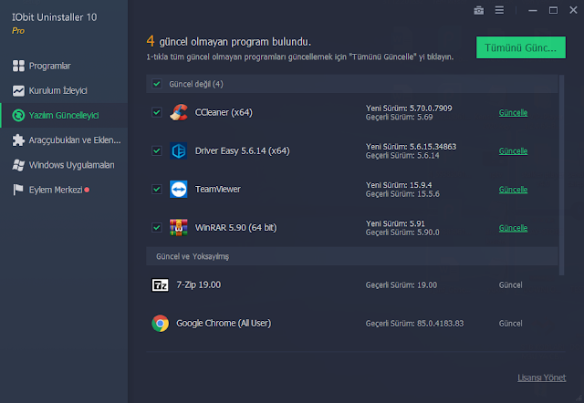Click the Güncel status for 7-Zip
Screen dimensions: 584x403
point(510,285)
